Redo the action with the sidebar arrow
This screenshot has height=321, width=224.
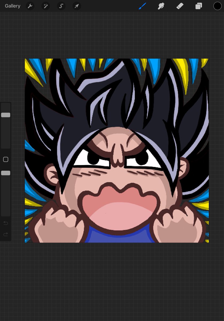pos(6,234)
